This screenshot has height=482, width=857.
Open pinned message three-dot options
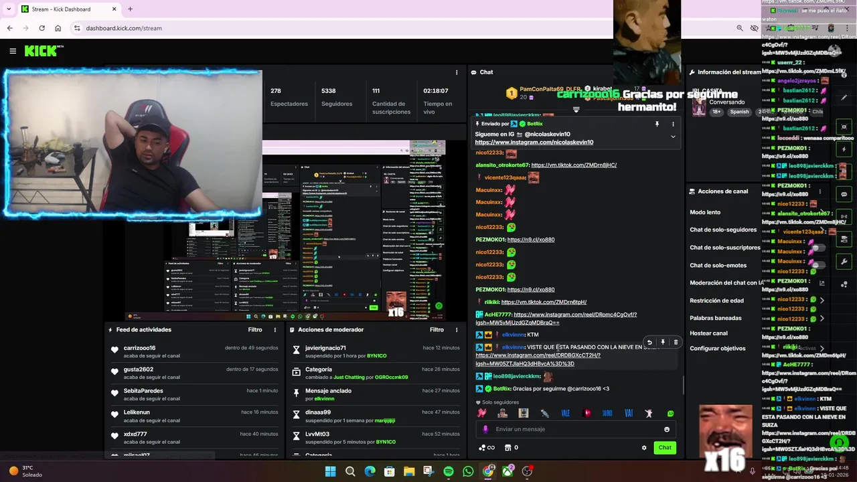pos(673,124)
